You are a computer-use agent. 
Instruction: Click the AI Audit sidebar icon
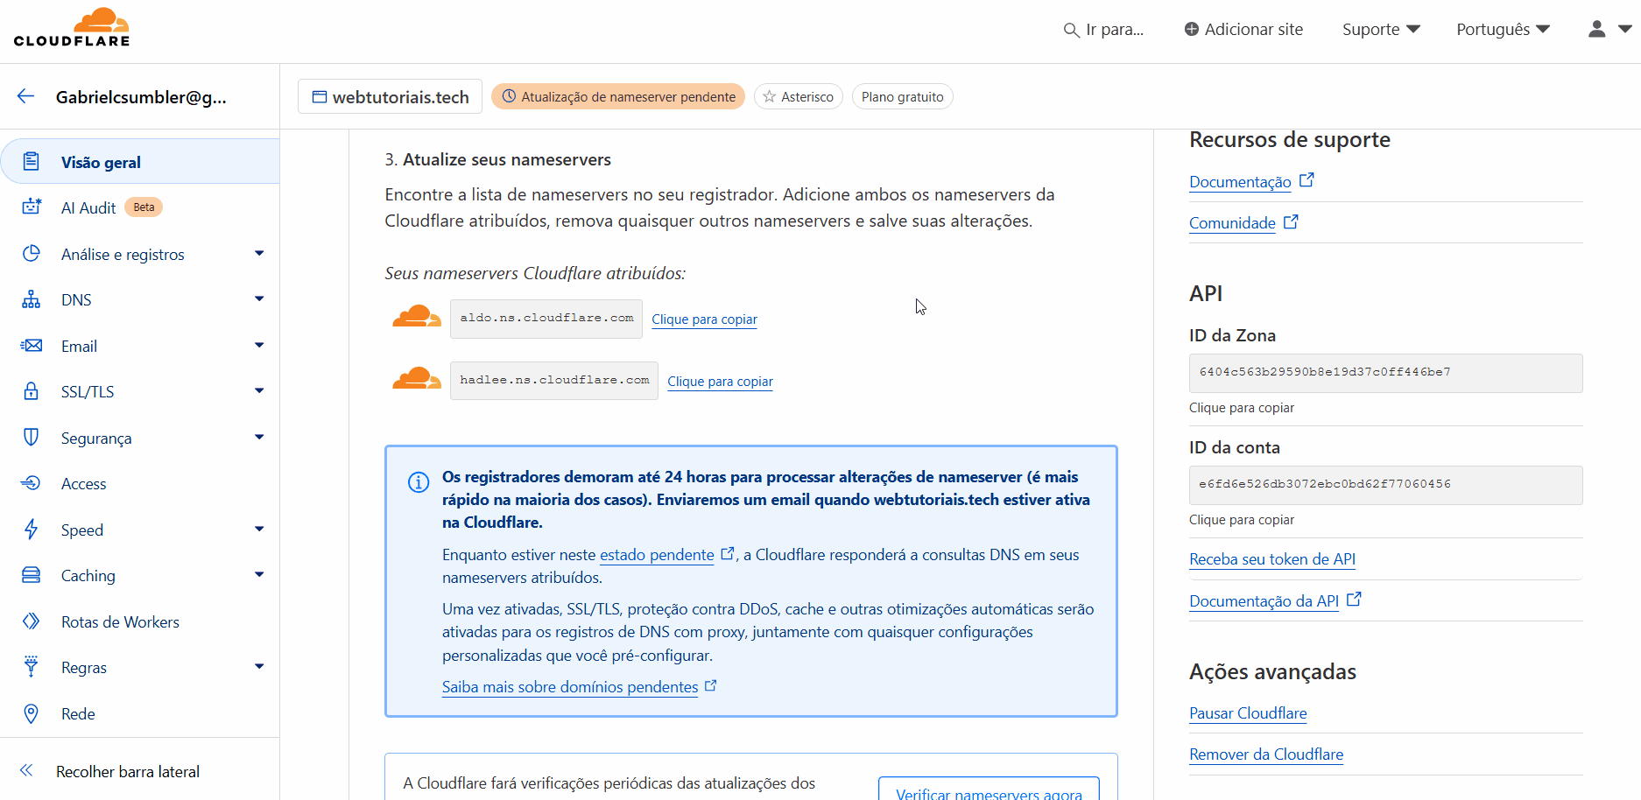pyautogui.click(x=32, y=207)
